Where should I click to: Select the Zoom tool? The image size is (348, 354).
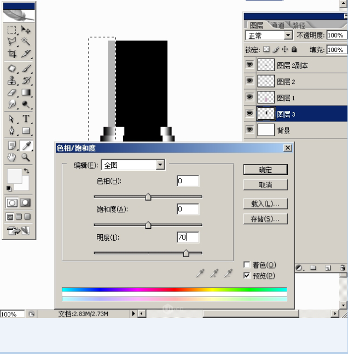coord(26,158)
